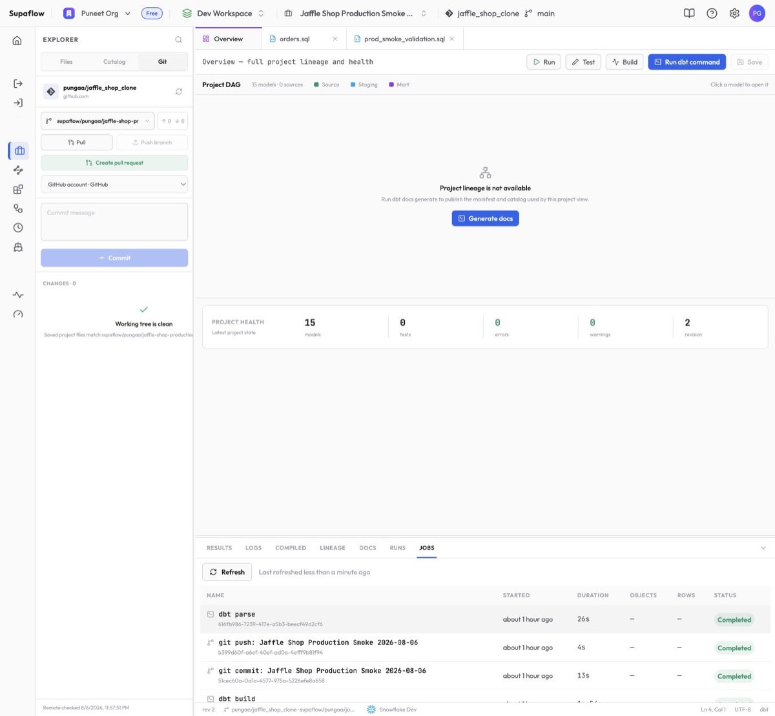
Task: Expand the Puneet Org dropdown
Action: (127, 14)
